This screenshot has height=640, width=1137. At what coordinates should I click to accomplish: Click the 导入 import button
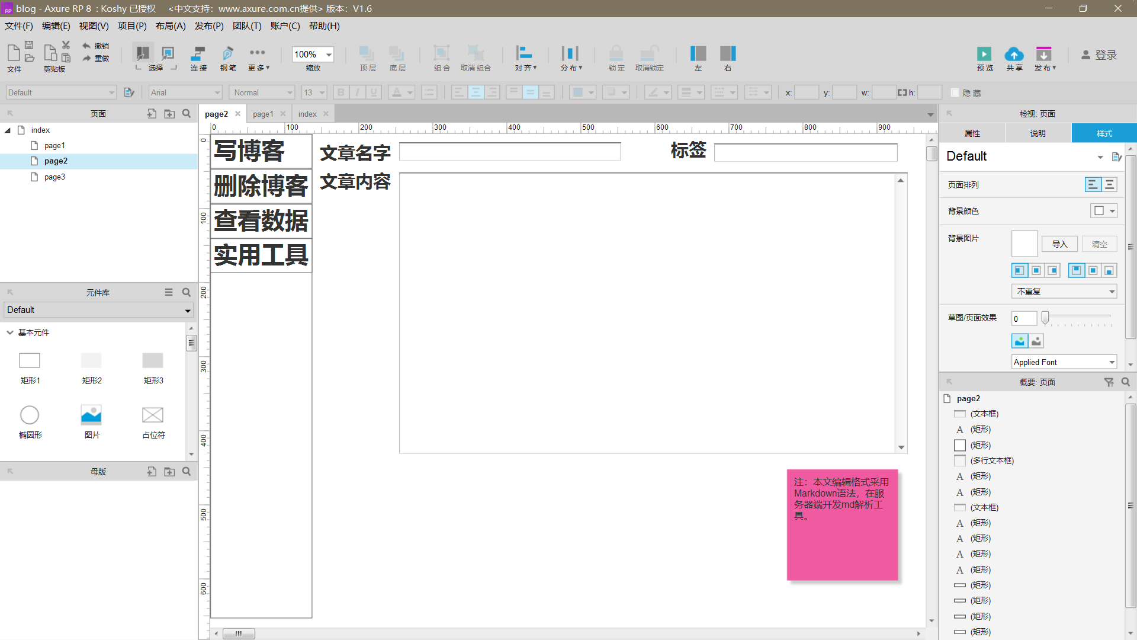(x=1059, y=244)
